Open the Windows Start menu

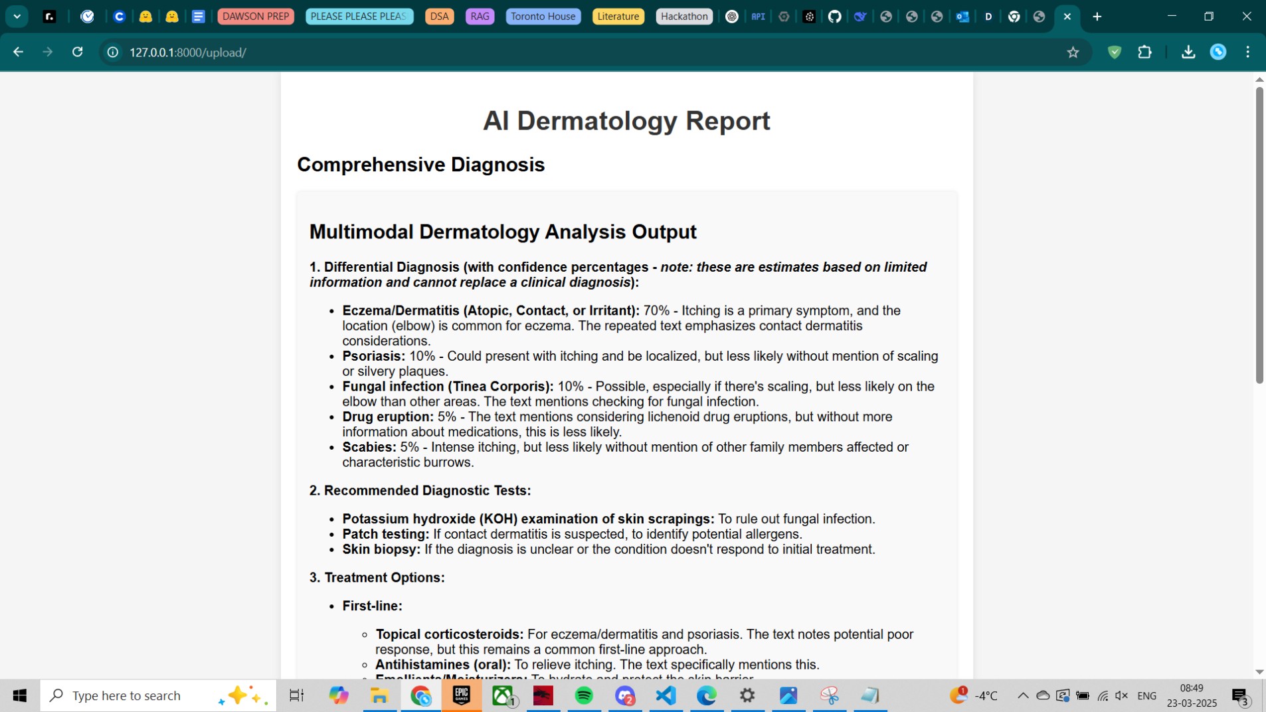coord(20,695)
